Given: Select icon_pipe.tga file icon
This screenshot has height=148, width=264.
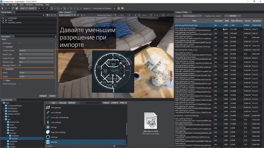Looking at the screenshot, I should [48, 107].
